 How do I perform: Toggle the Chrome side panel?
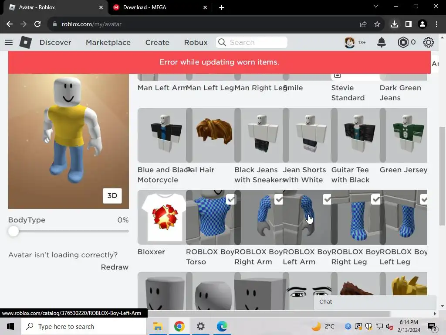tap(409, 24)
